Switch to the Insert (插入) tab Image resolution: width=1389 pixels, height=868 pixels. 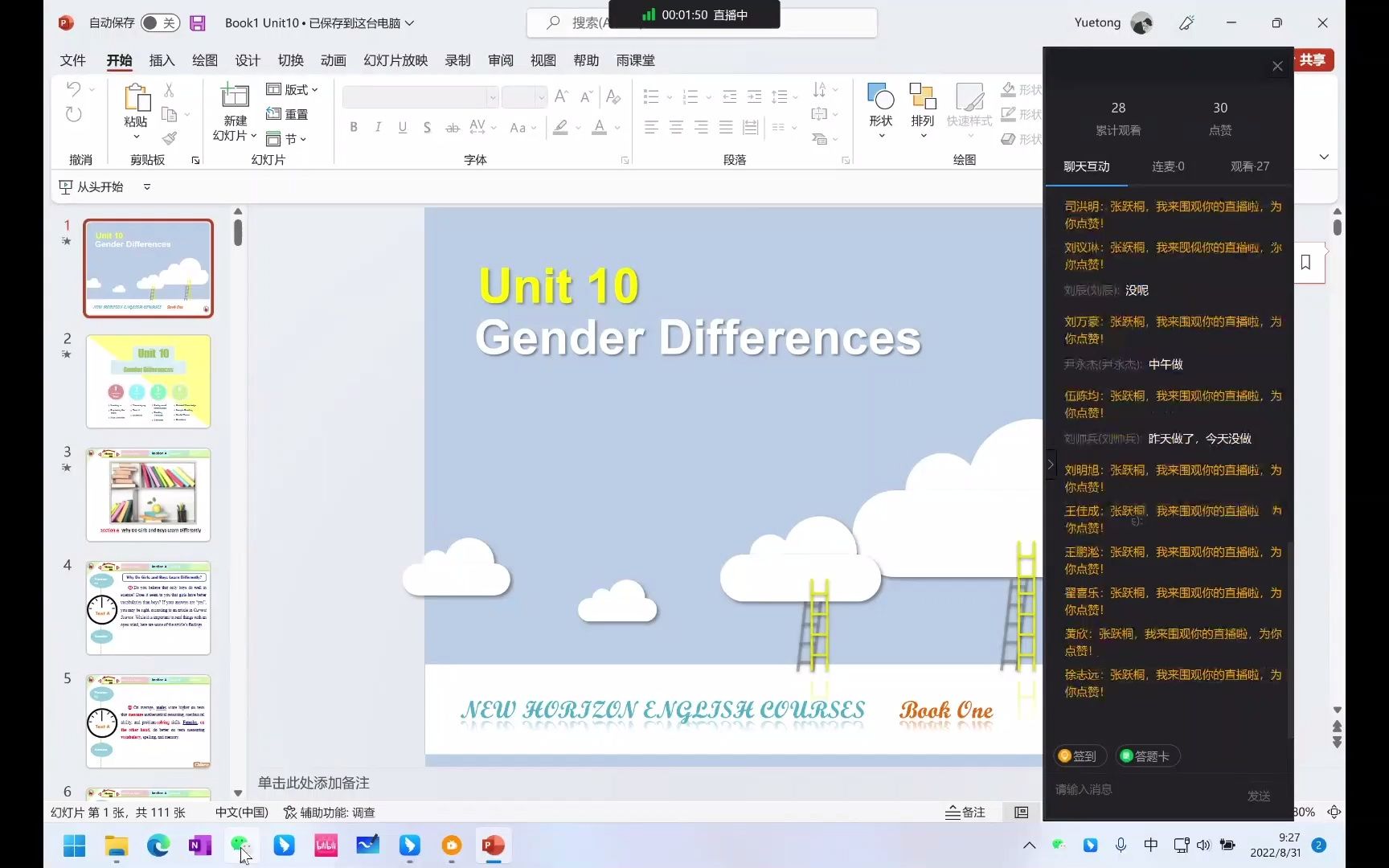point(162,60)
